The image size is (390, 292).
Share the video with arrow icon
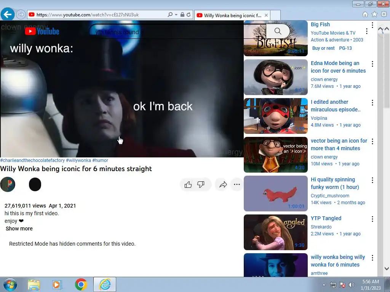pos(223,184)
